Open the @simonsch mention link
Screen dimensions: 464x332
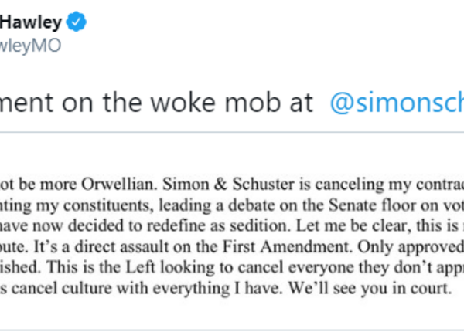tap(396, 101)
